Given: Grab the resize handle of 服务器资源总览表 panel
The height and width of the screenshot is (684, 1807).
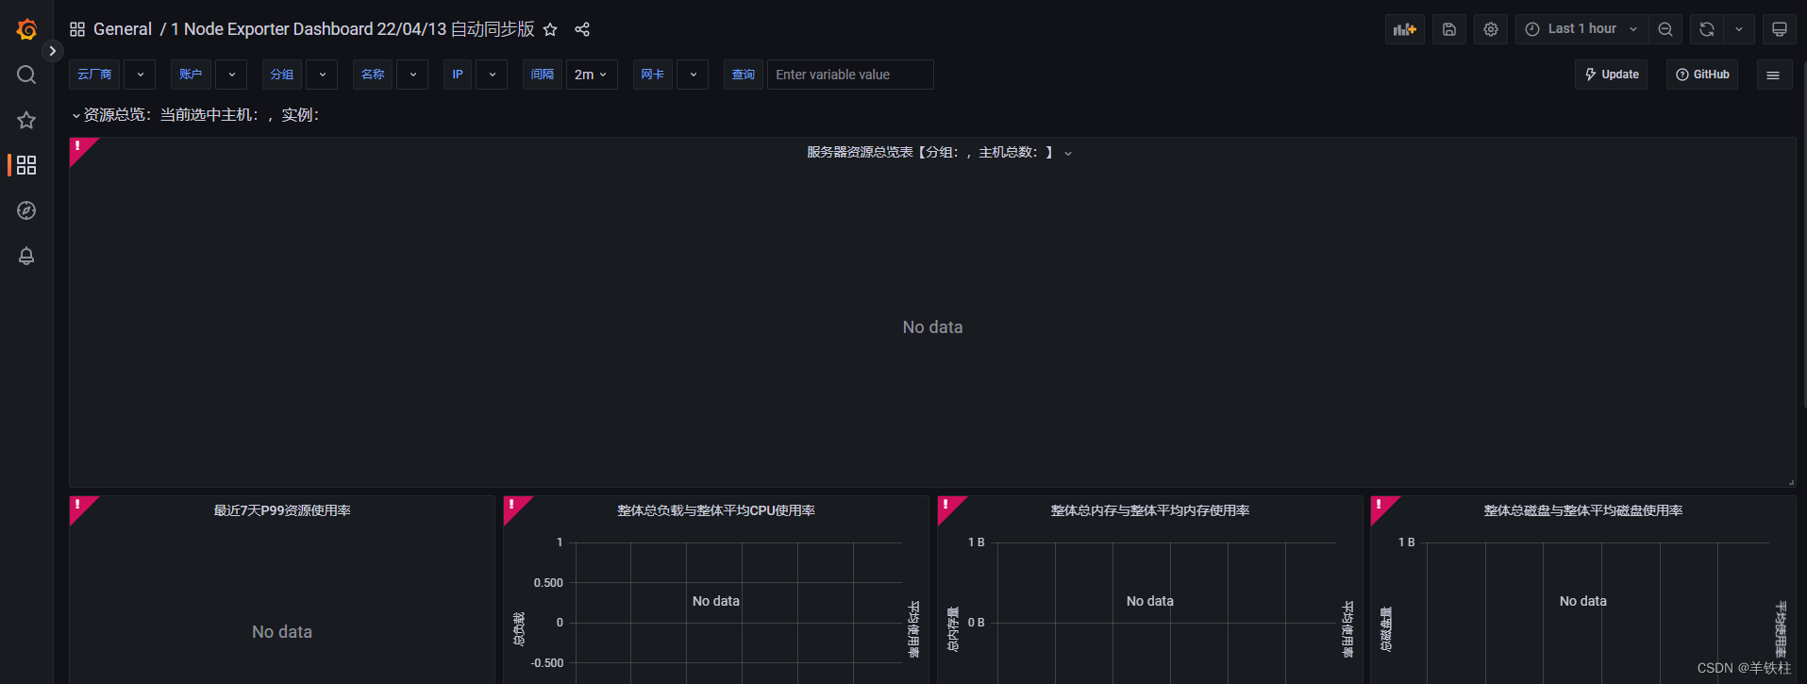Looking at the screenshot, I should pyautogui.click(x=1790, y=482).
